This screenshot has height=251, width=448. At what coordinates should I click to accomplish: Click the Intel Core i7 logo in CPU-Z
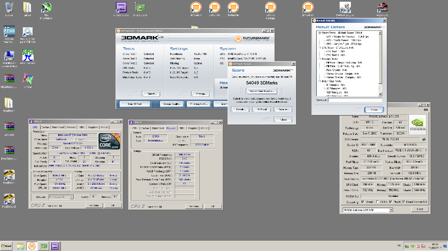tap(109, 142)
